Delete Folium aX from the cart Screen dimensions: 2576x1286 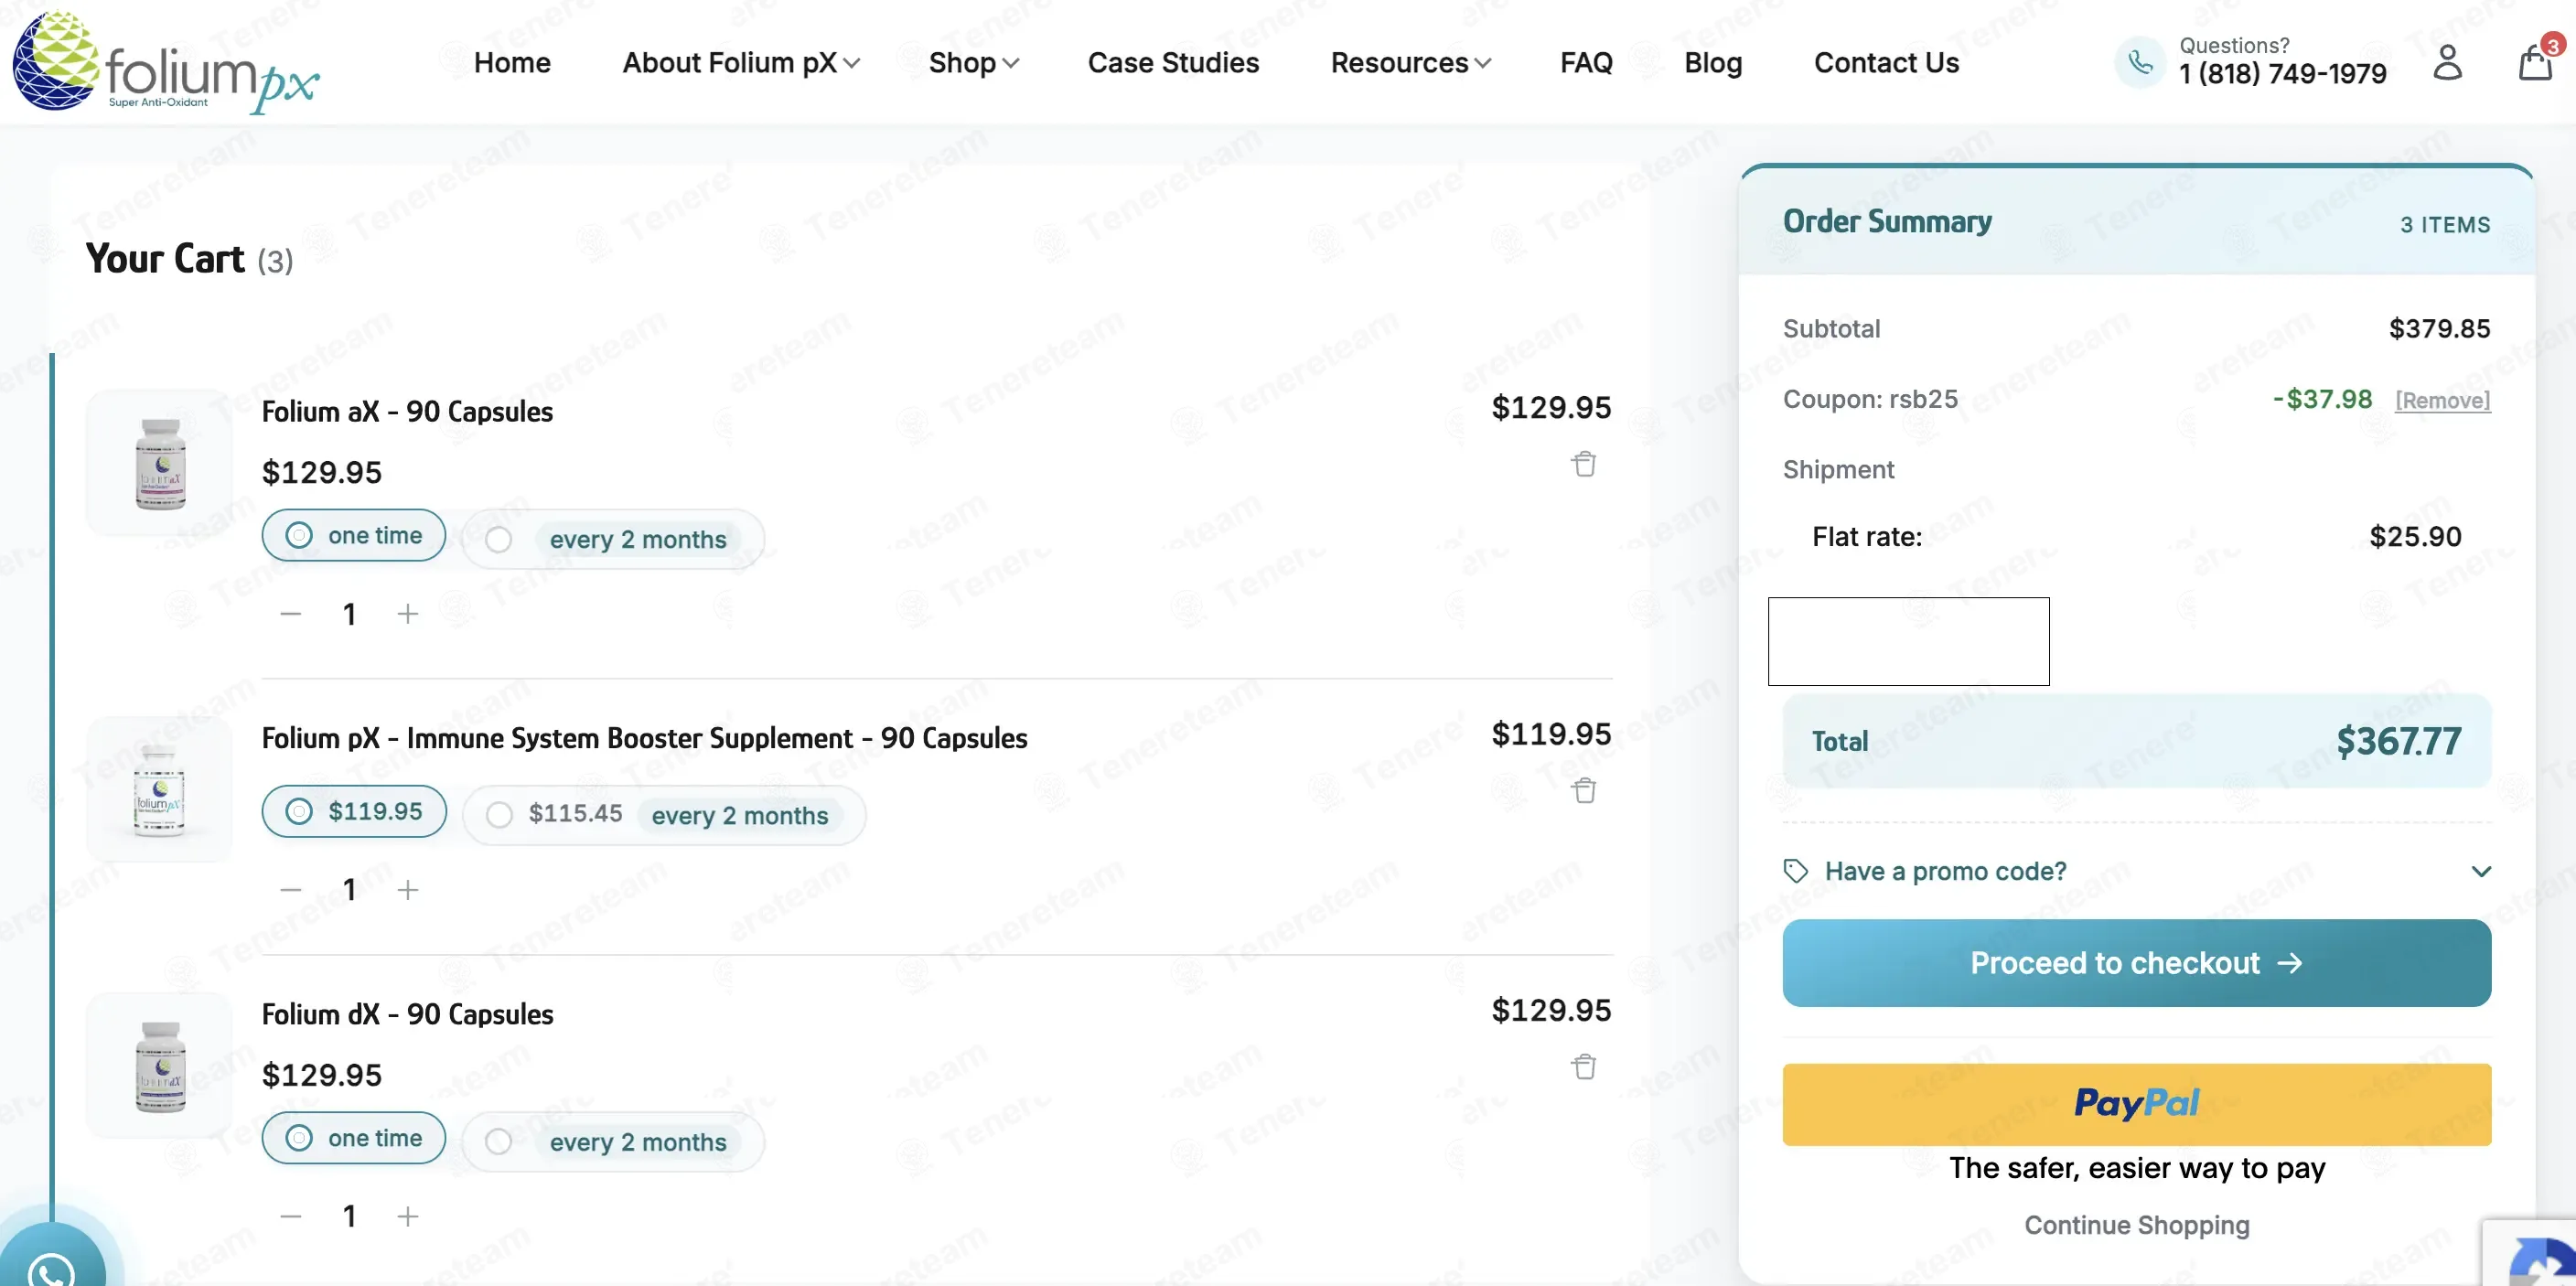coord(1584,464)
